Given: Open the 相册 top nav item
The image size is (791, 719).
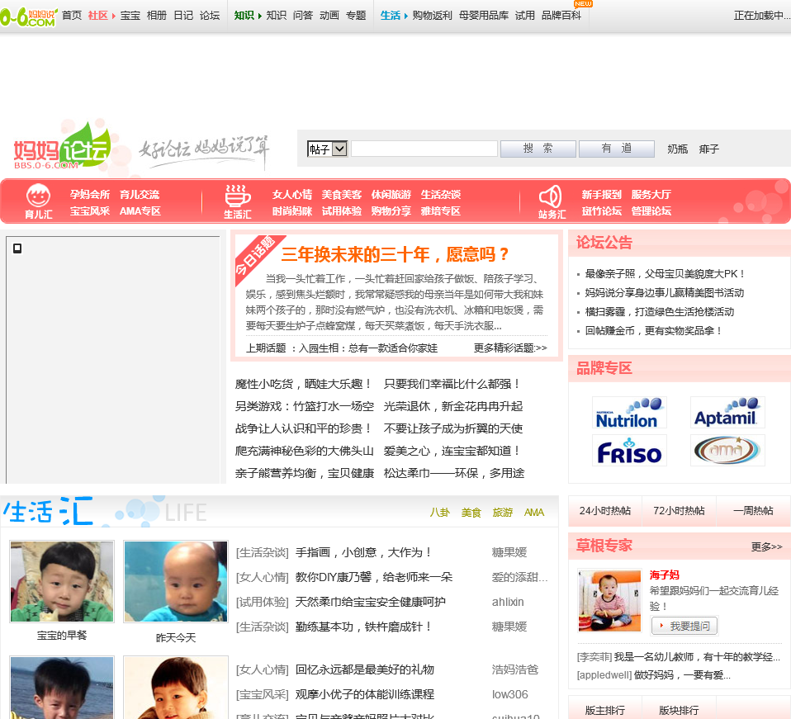Looking at the screenshot, I should pos(156,16).
